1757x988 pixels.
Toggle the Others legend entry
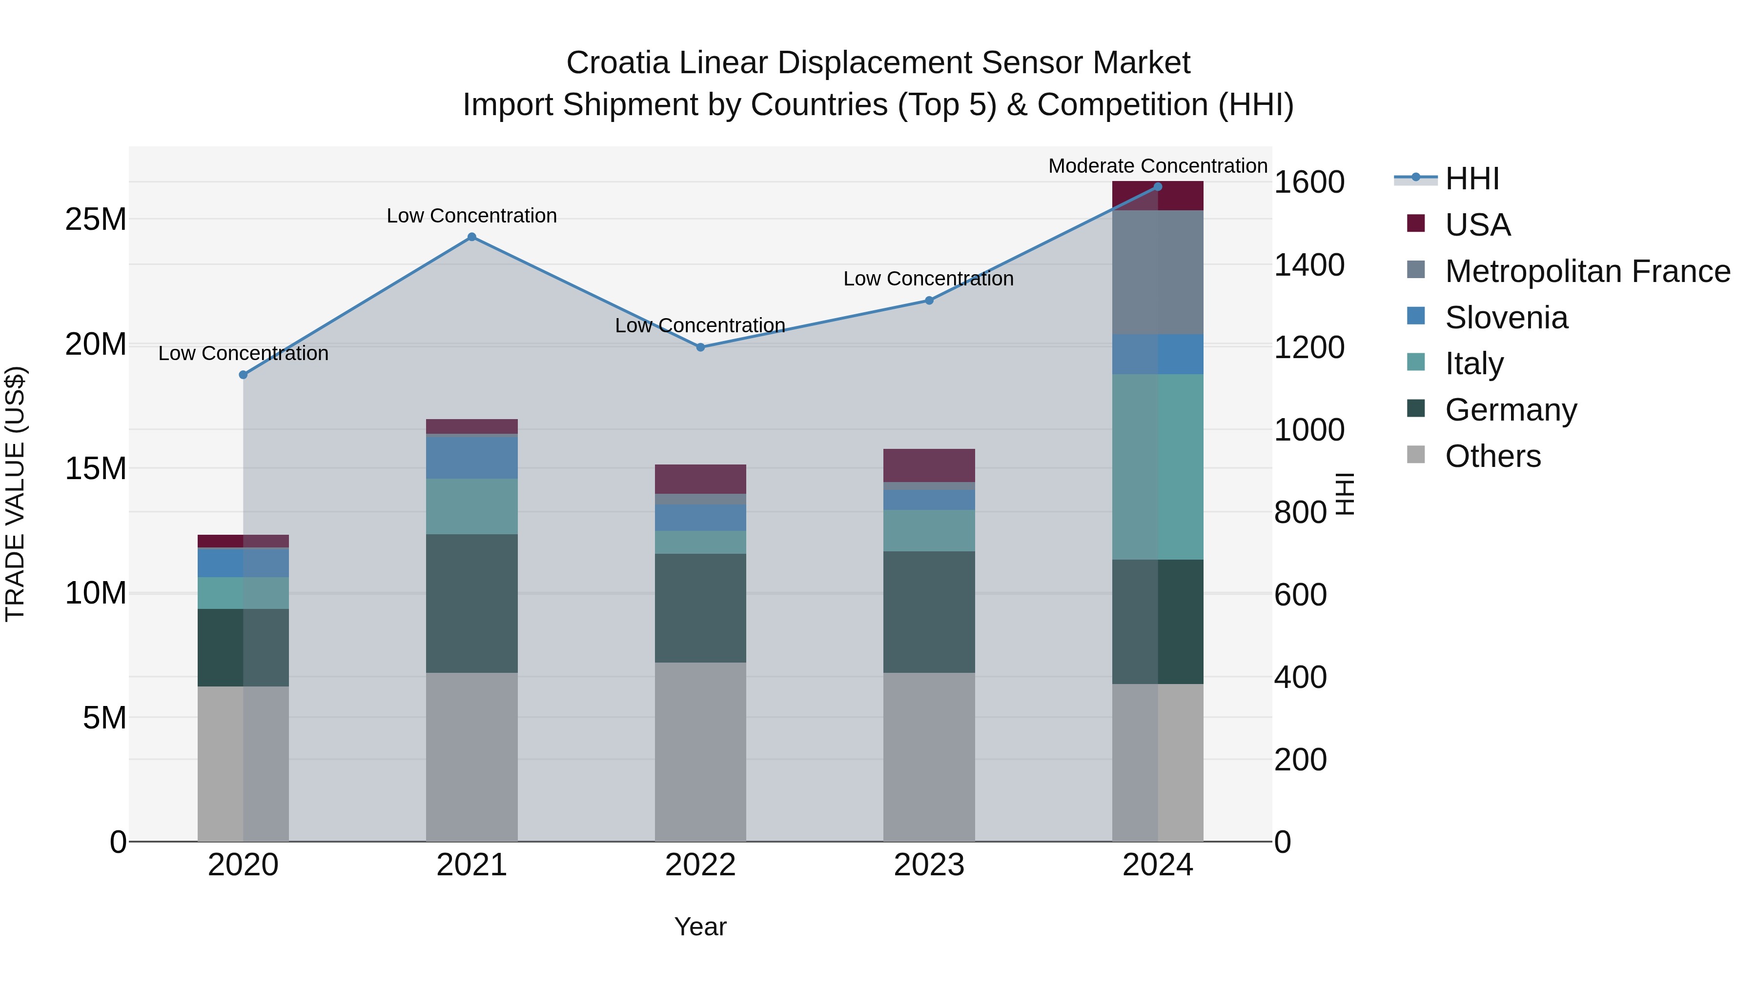click(1473, 456)
